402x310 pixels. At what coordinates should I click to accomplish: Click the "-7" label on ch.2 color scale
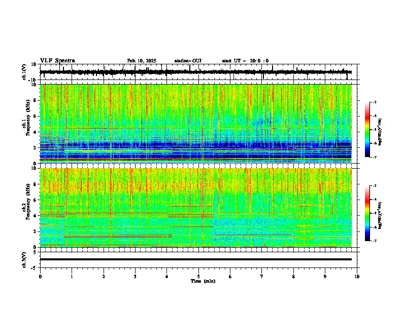pos(374,241)
